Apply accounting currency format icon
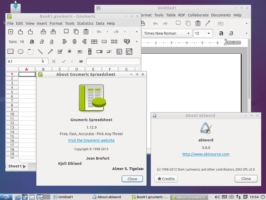 [x=127, y=41]
